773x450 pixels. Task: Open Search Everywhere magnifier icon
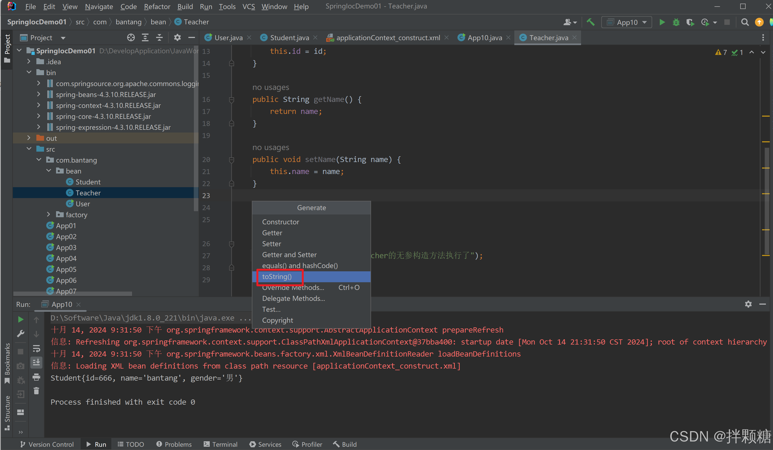[745, 22]
